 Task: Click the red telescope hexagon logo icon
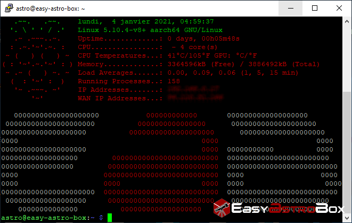pos(224,210)
